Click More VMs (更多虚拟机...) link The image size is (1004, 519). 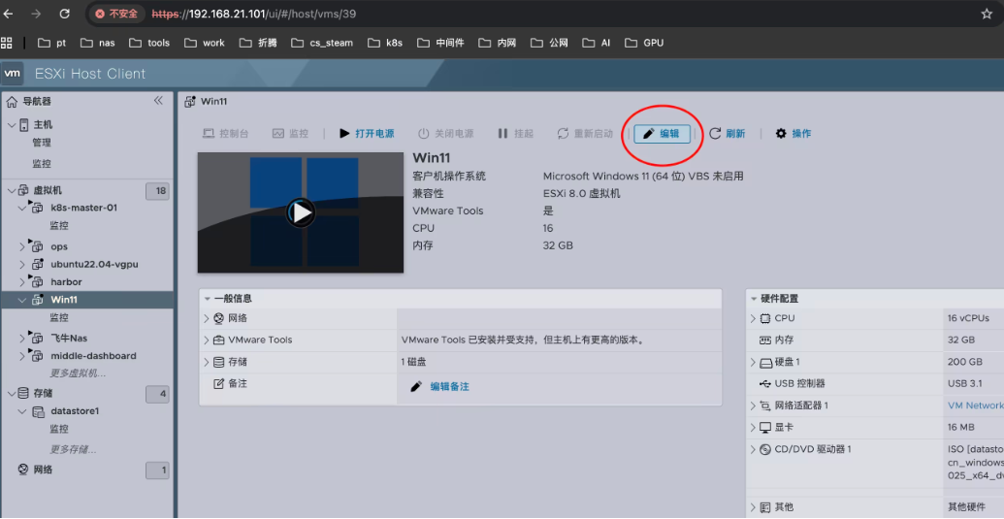pos(79,373)
